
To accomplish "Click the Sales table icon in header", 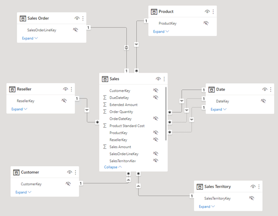I will point(105,79).
